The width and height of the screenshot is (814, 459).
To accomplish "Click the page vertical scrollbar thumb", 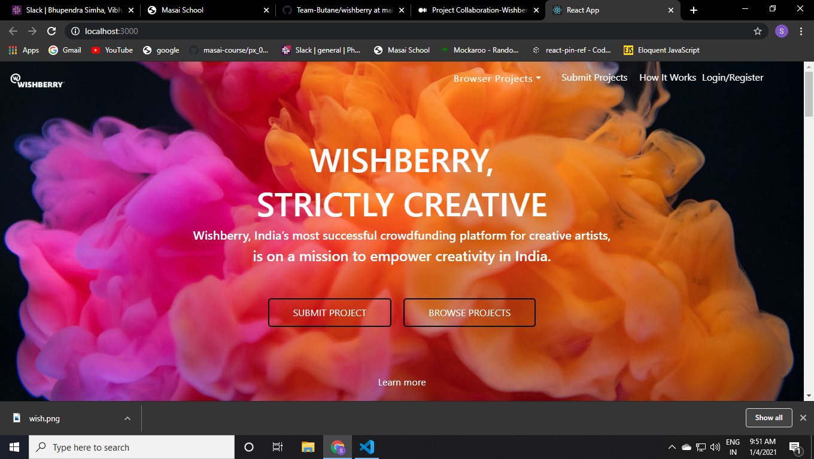I will click(x=809, y=94).
